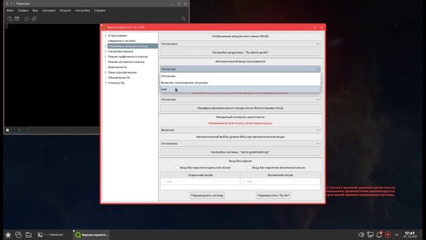
Task: Click the Xorg autologin check button
Action: (240, 108)
